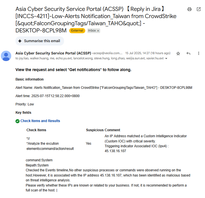Click the acssp@veolia.com sender address
205x198 pixels.
107,53
